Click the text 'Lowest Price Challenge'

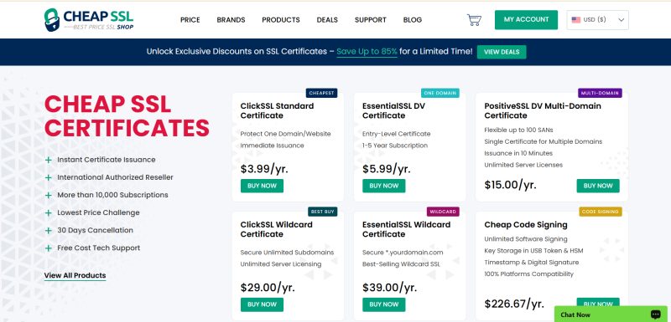(98, 212)
